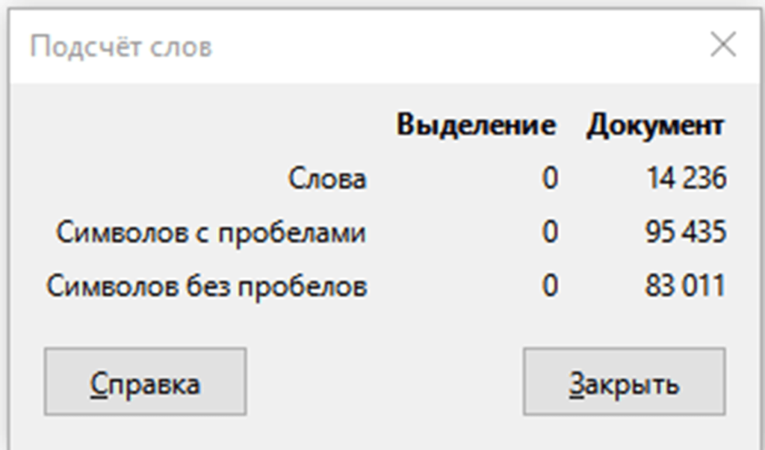Screen dimensions: 765x450
Task: Click selection zero for Символов с пробелами
Action: [x=550, y=232]
